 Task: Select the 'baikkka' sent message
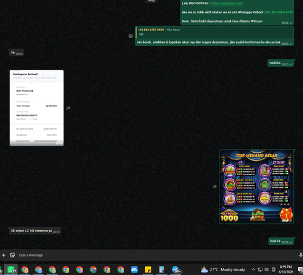[281, 63]
